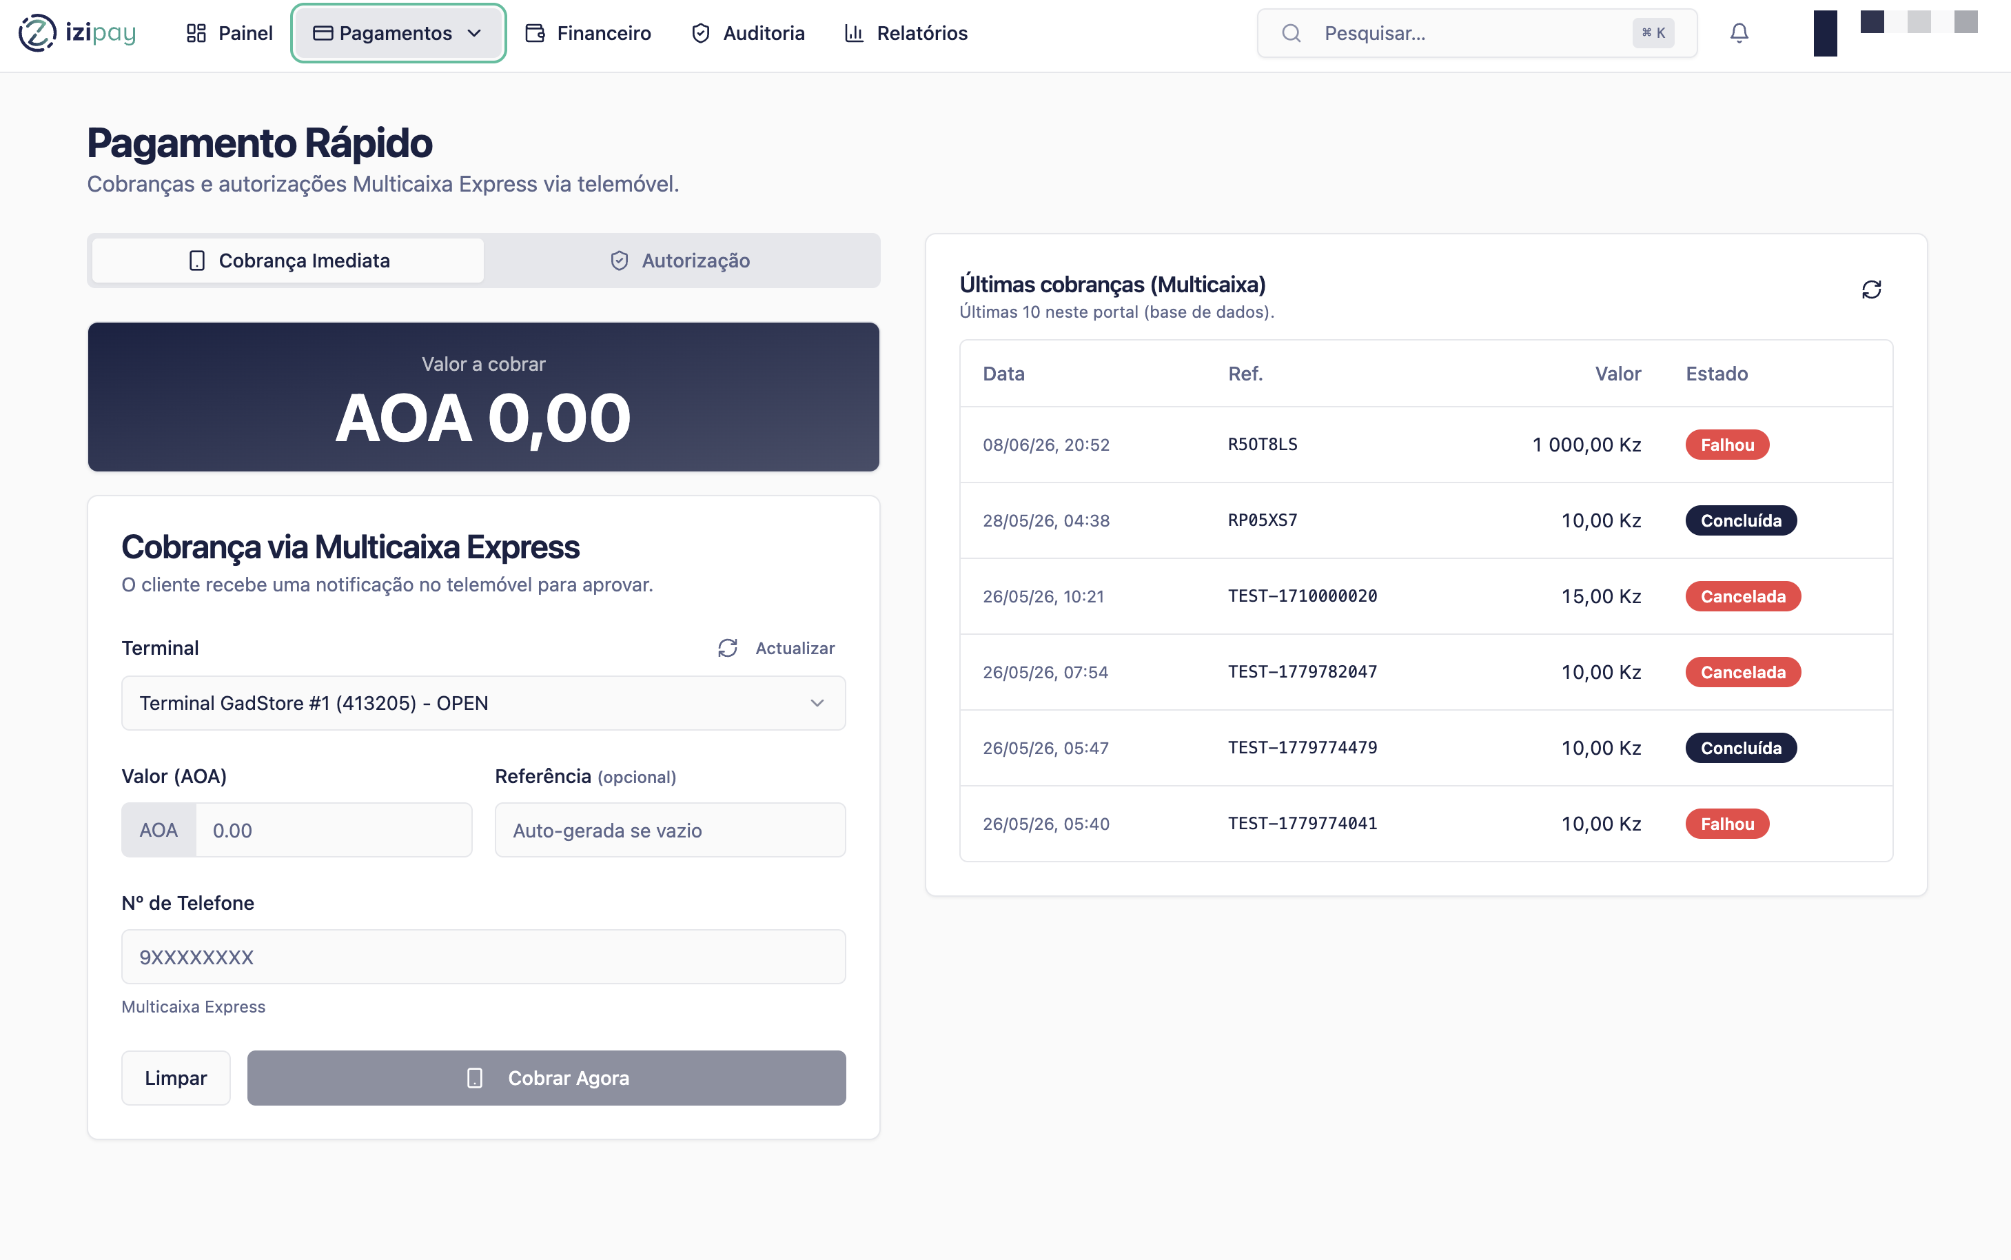Image resolution: width=2011 pixels, height=1260 pixels.
Task: Select reference RP05XS7
Action: pos(1263,520)
